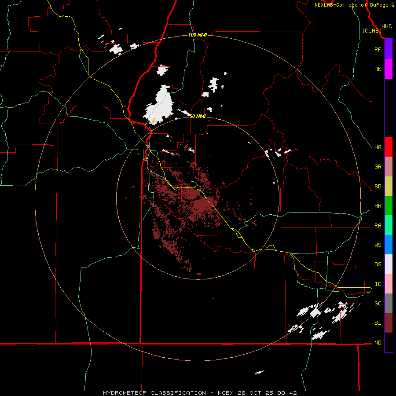Click the yellow big drops patch in the snow echo
The height and width of the screenshot is (396, 396).
pyautogui.click(x=154, y=121)
